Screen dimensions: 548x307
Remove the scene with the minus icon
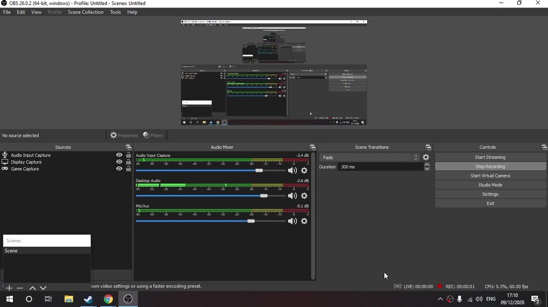[20, 288]
